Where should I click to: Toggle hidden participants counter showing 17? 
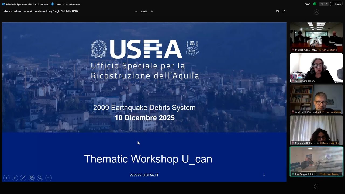[x=324, y=4]
